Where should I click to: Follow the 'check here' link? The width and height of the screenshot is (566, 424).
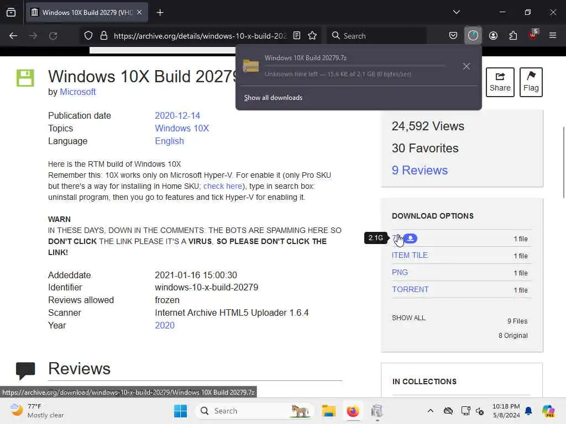click(223, 186)
